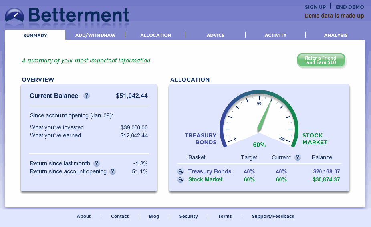Open the Stock Market basket link
This screenshot has width=371, height=227.
click(206, 179)
